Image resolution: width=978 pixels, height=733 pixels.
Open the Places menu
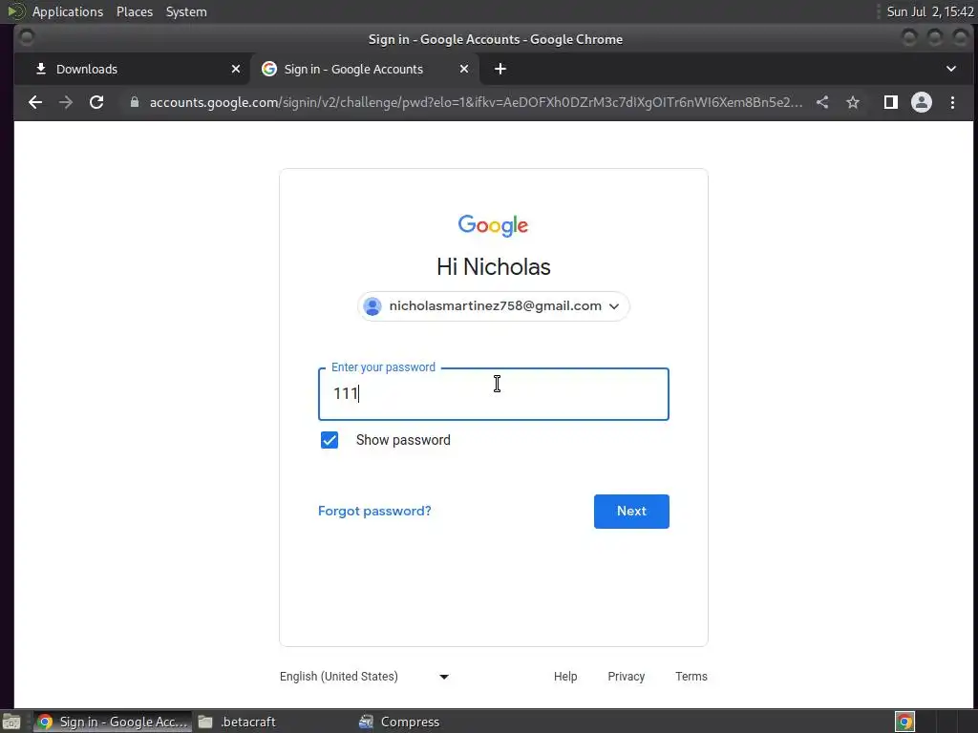pyautogui.click(x=135, y=11)
